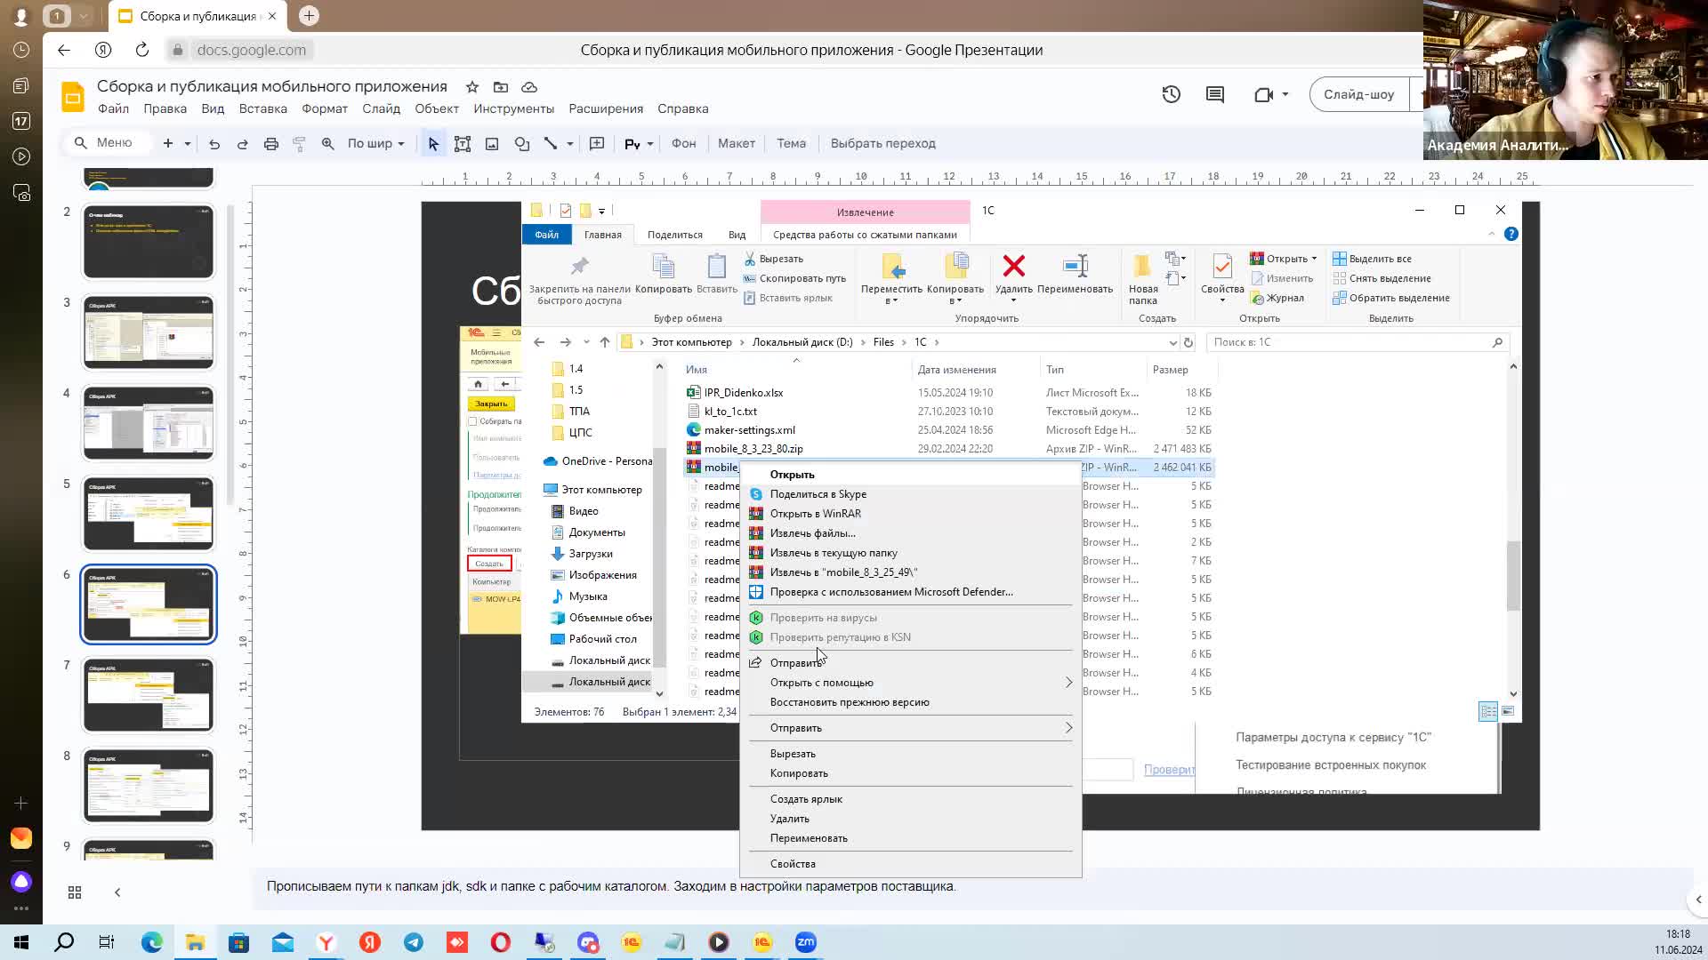Activate the paint format roller icon
Image resolution: width=1708 pixels, height=960 pixels.
pos(299,143)
